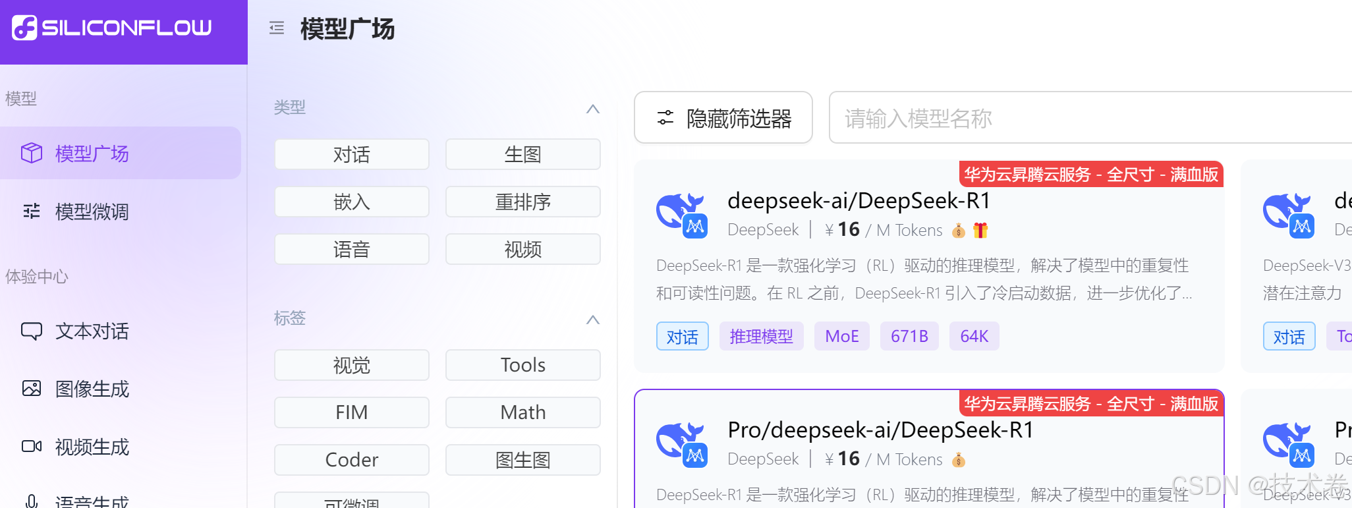Select the Tools tag filter

click(x=523, y=365)
